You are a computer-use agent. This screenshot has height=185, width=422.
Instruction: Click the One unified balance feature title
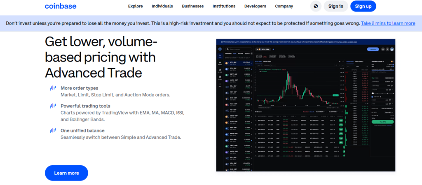coord(82,130)
